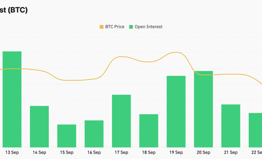Select the 19 Sep open interest bar
Screen dimensions: 262x159
[x=176, y=111]
